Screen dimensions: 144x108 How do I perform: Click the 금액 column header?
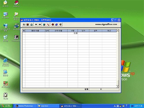coord(96,31)
